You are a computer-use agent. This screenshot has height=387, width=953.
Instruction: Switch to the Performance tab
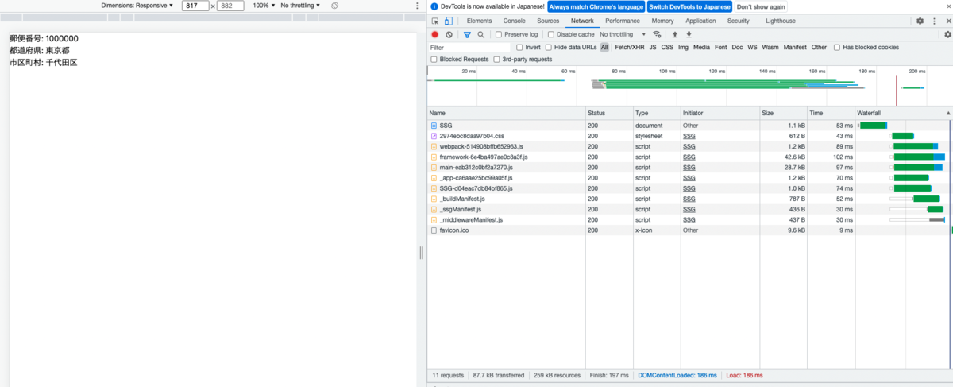(623, 21)
